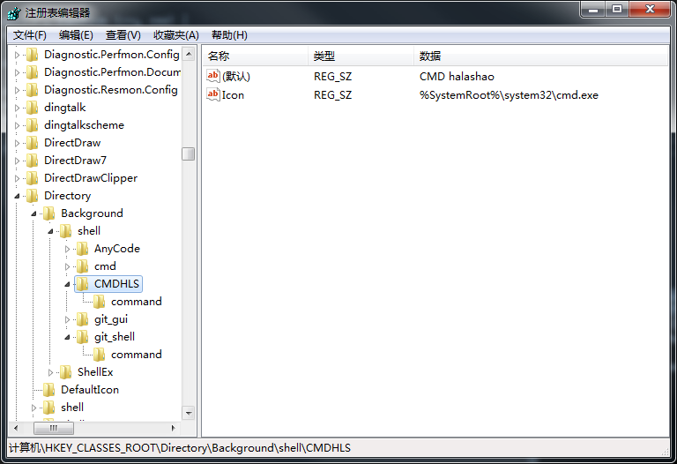Click the CMD halashao data cell
Viewport: 677px width, 464px height.
[x=457, y=77]
